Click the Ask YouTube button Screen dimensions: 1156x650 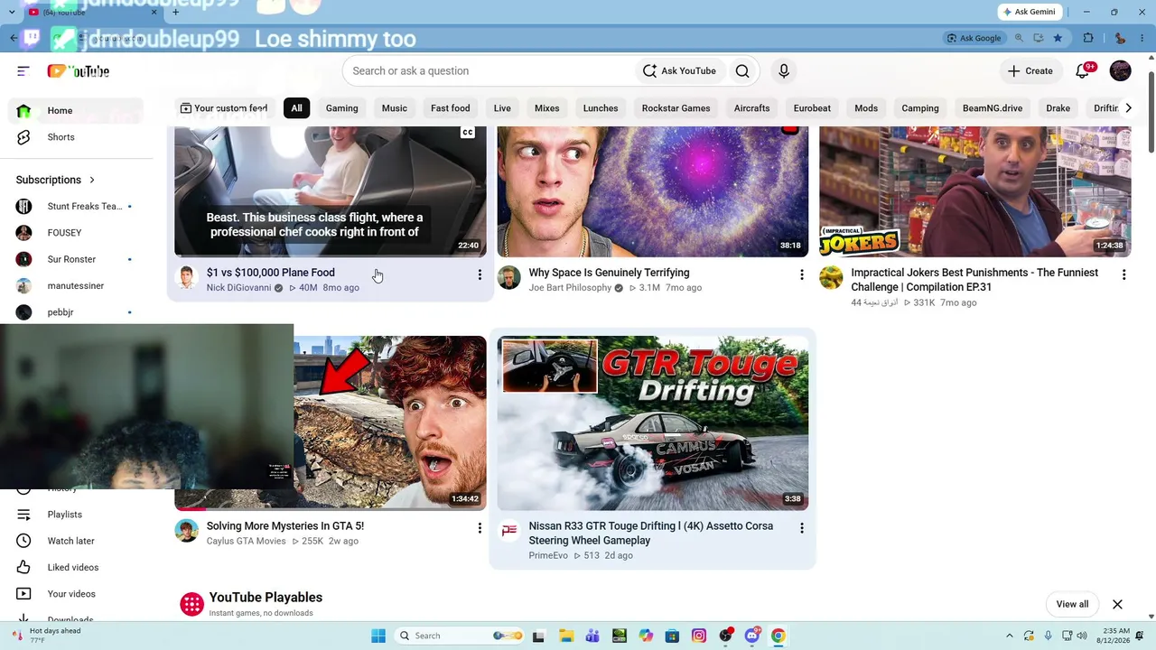679,71
